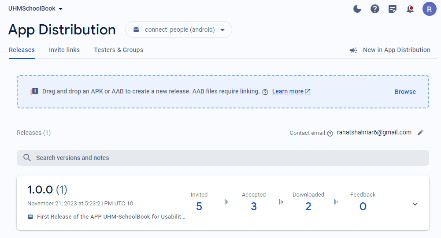Open the user account avatar
The width and height of the screenshot is (441, 238).
tap(429, 9)
